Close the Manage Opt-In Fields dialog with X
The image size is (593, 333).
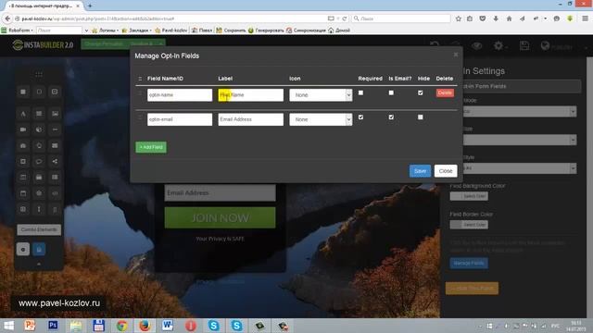[456, 55]
